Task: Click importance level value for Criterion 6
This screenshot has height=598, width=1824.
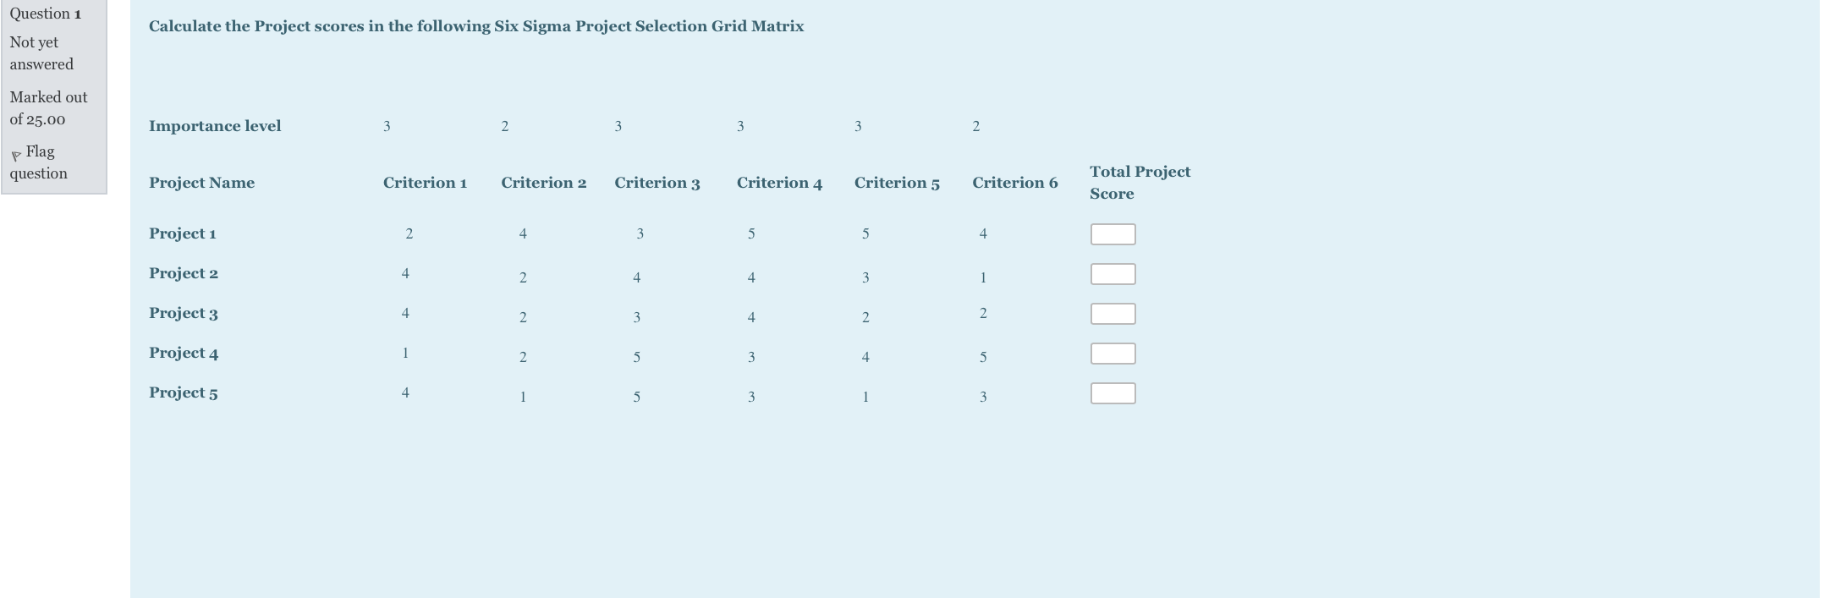Action: [976, 126]
